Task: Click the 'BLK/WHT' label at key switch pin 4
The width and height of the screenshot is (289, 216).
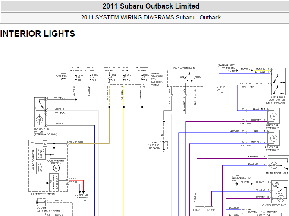Action: (60, 109)
